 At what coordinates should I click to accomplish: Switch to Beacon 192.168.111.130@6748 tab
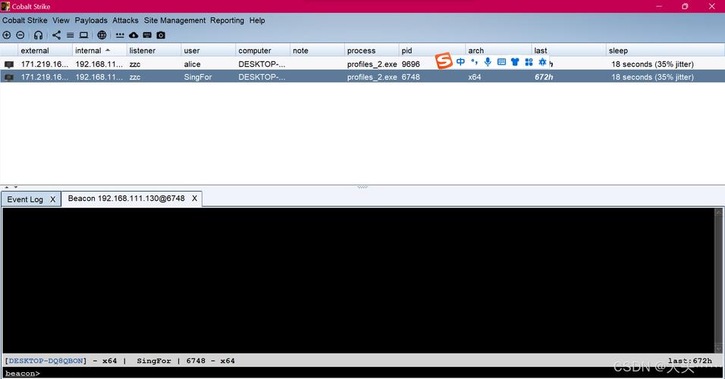point(126,199)
